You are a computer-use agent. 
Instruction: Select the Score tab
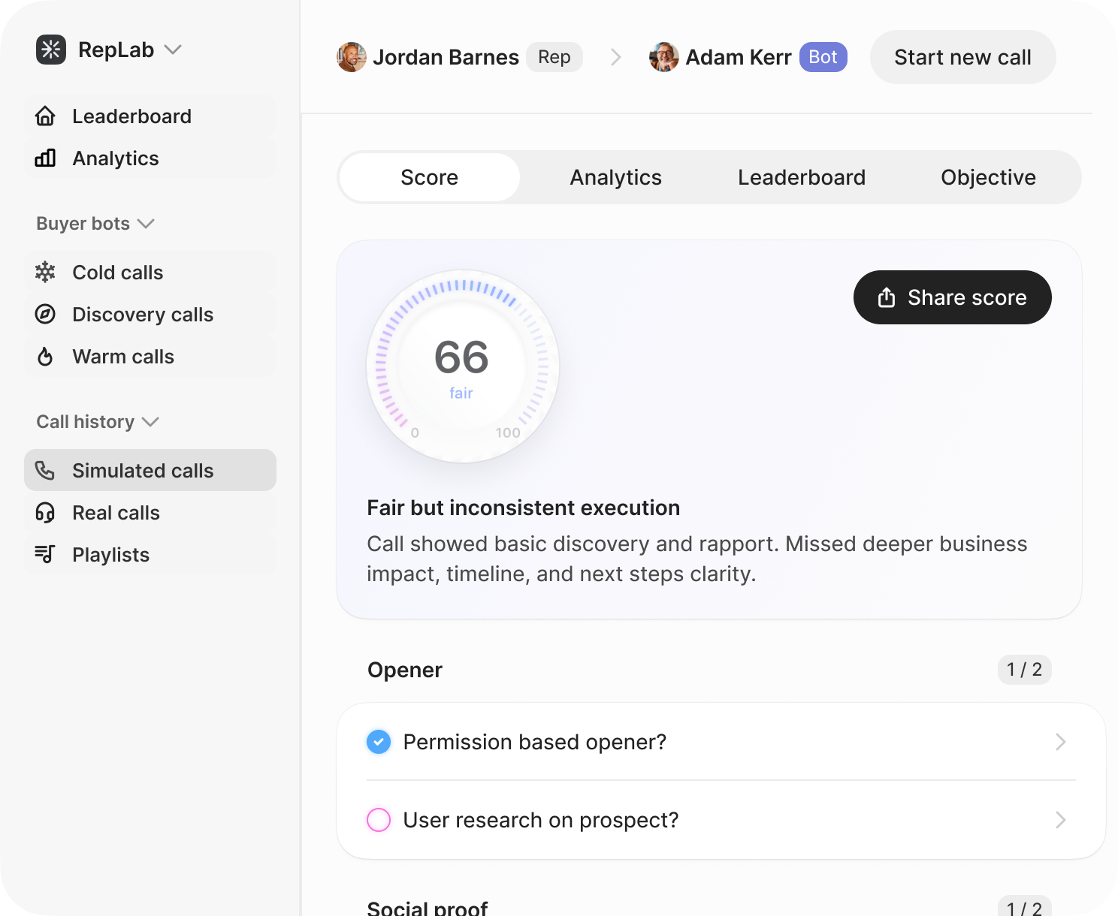tap(430, 177)
